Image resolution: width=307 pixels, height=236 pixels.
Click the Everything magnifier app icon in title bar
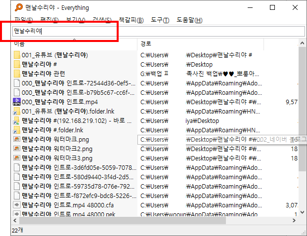coord(19,7)
